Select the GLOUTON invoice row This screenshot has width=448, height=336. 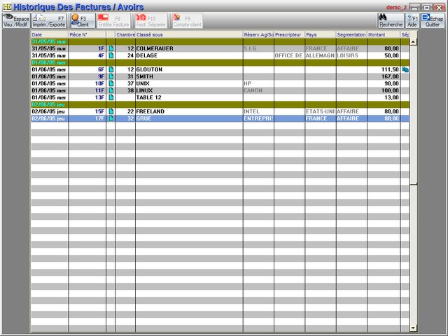click(x=220, y=69)
